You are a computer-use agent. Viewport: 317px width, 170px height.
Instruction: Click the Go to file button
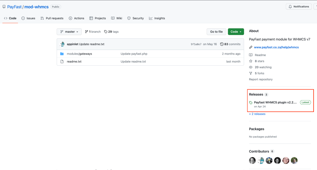tap(216, 32)
